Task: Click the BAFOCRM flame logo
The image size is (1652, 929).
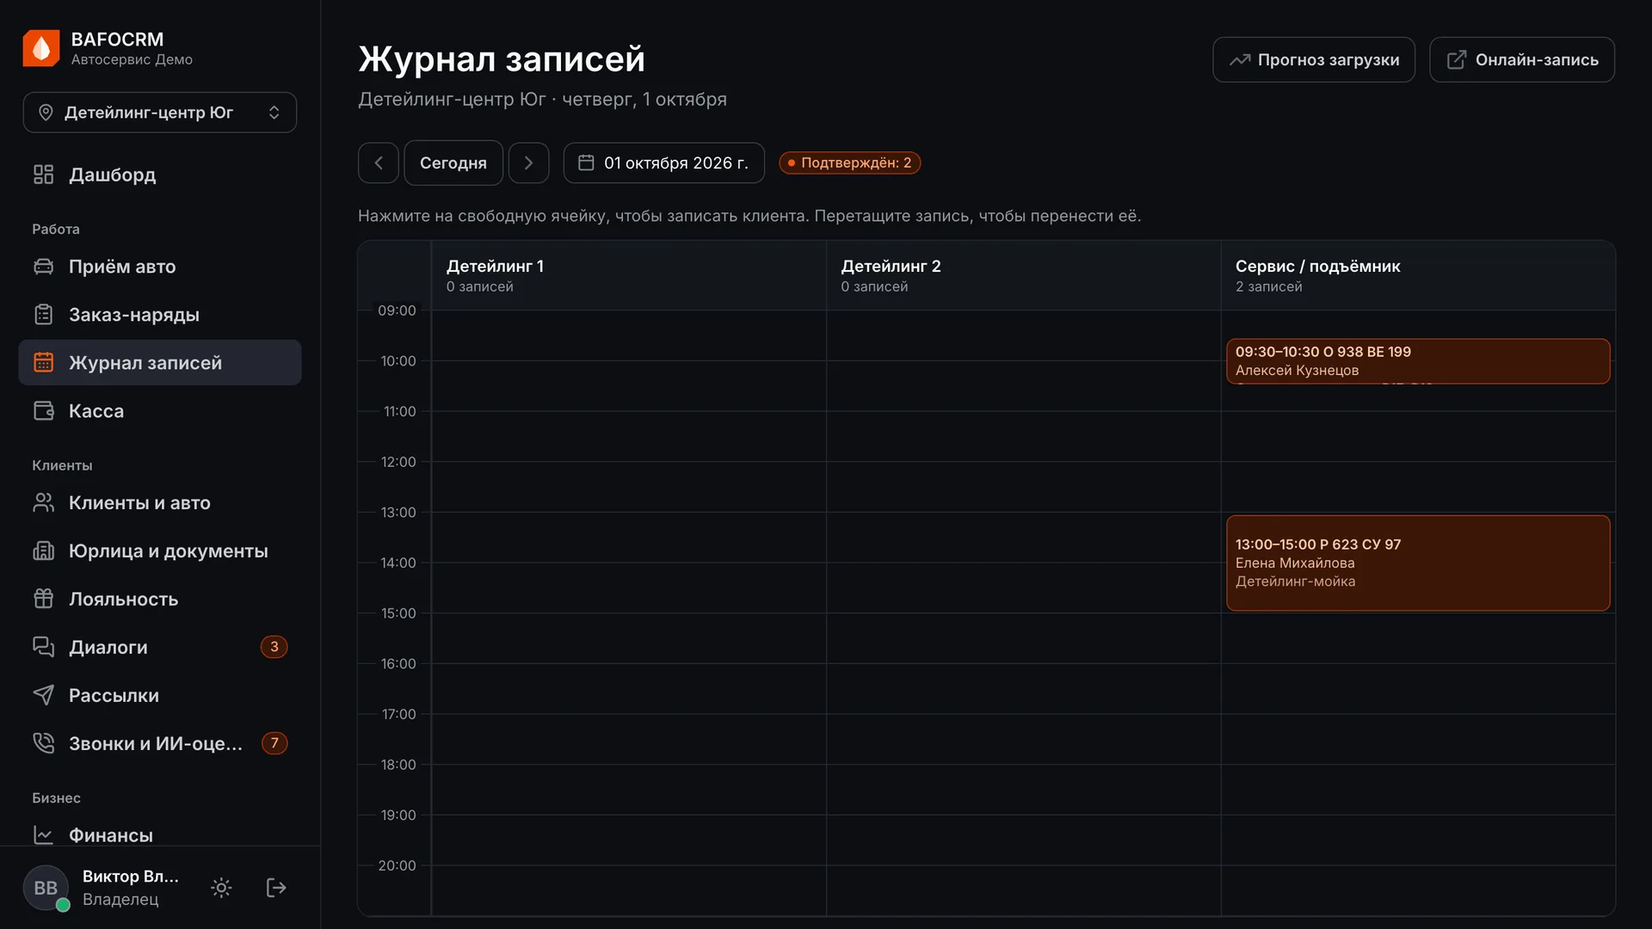Action: pos(41,48)
